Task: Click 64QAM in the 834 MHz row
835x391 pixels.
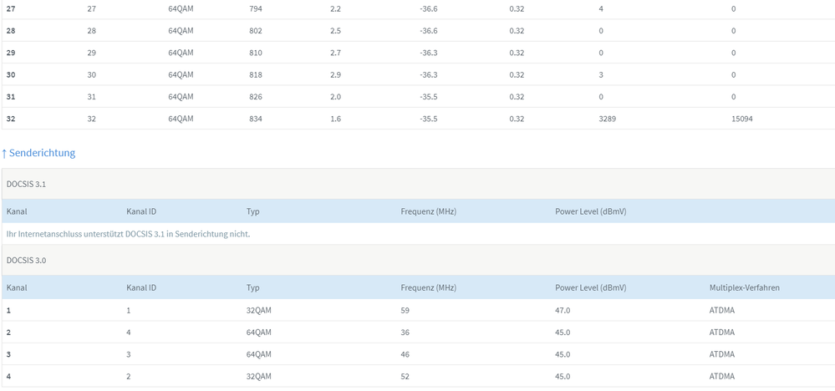Action: [181, 119]
